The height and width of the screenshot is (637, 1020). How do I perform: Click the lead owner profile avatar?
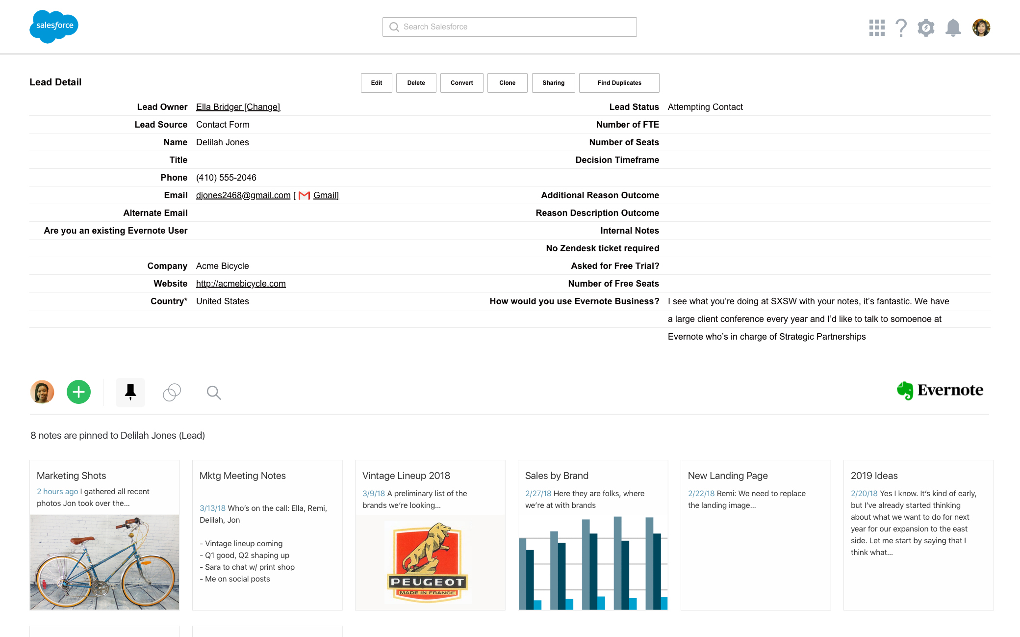(x=42, y=391)
